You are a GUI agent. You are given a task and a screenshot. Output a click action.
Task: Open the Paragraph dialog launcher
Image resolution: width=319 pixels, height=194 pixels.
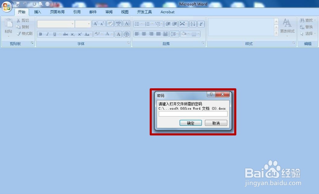click(203, 43)
